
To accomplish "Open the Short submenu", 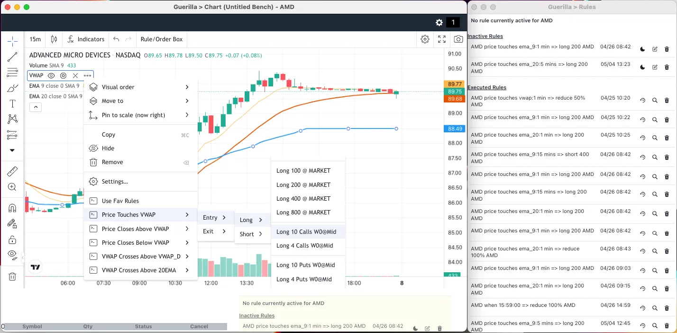I will 252,234.
